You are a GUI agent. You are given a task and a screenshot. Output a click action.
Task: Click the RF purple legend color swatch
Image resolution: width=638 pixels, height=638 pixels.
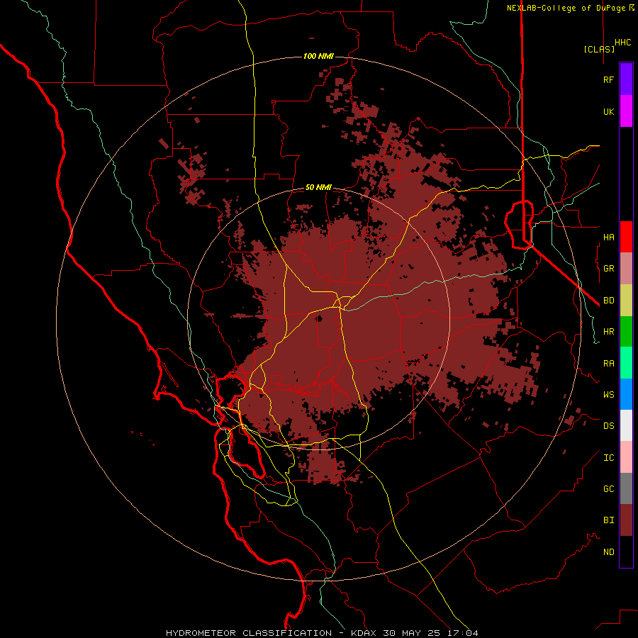[626, 79]
